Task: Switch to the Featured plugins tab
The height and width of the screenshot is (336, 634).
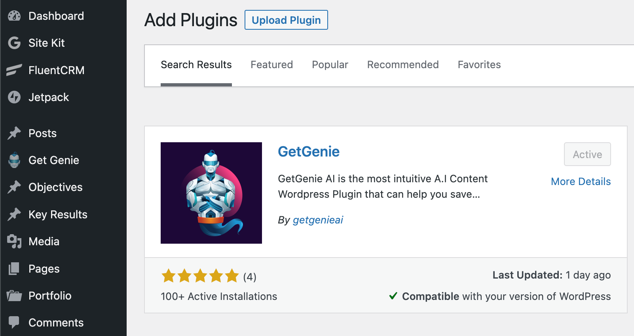Action: click(x=271, y=65)
